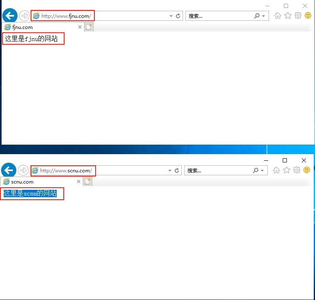Select the scnu.com tab
The height and width of the screenshot is (300, 315).
42,182
